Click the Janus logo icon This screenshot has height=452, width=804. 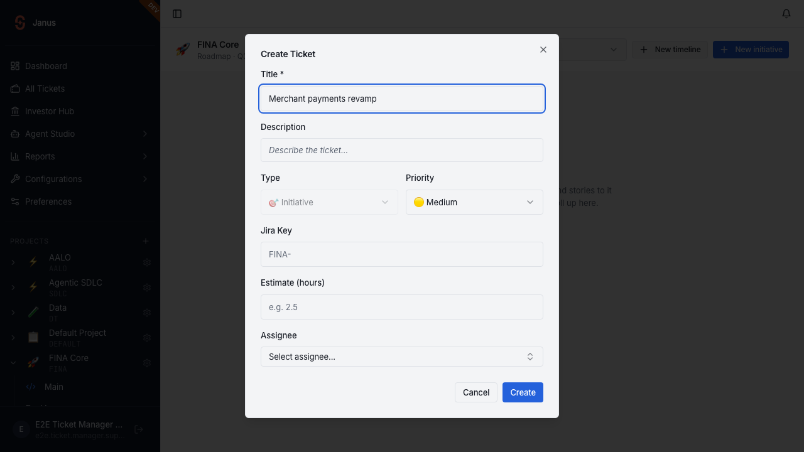coord(20,23)
